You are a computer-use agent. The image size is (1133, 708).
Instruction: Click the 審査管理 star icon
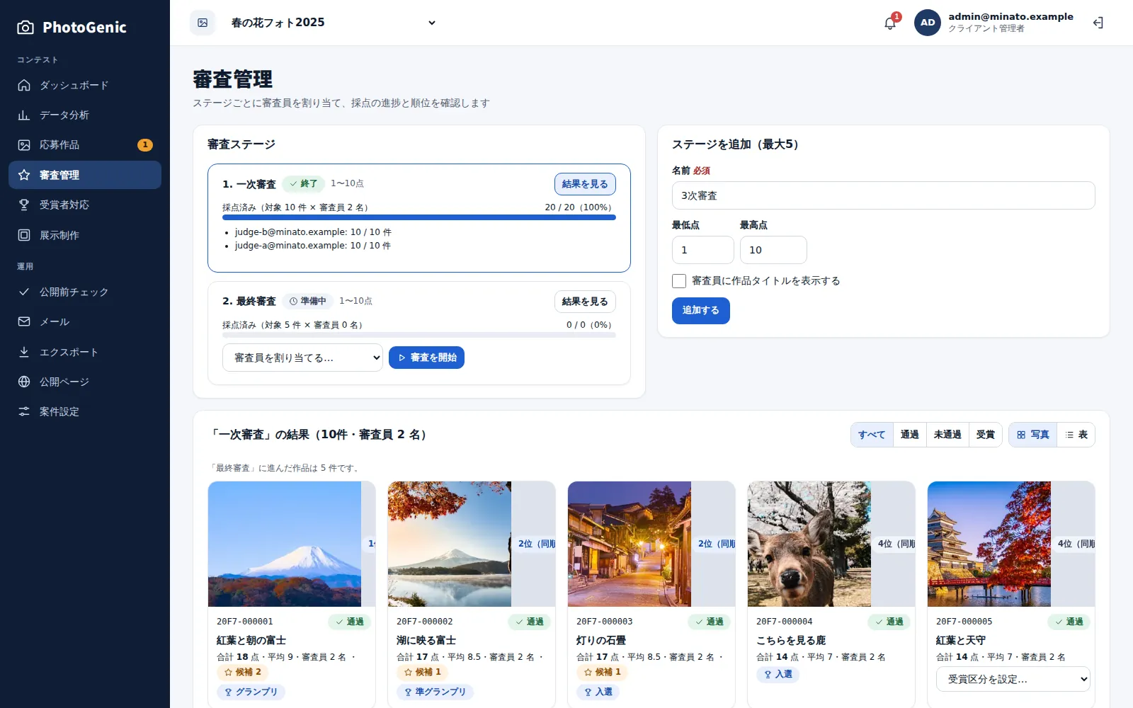(x=24, y=175)
